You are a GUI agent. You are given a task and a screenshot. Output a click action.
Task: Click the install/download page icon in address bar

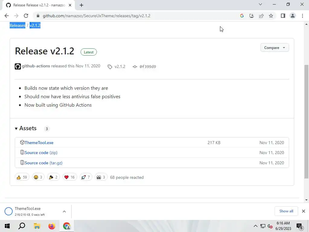(251, 16)
